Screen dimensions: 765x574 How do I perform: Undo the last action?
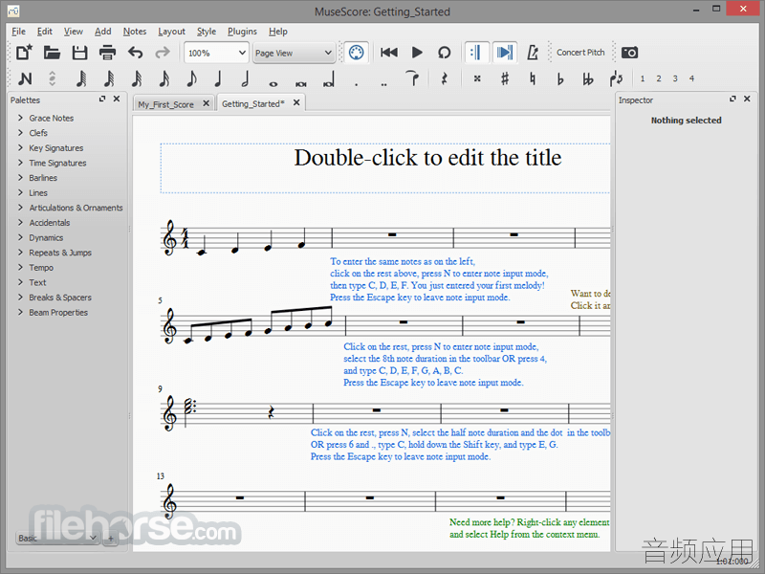tap(135, 53)
